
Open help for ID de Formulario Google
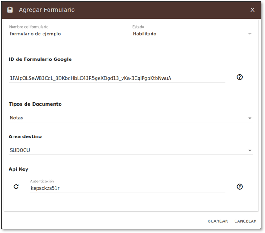(239, 77)
